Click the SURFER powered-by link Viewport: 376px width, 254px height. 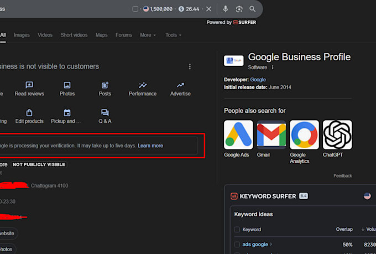tap(244, 22)
